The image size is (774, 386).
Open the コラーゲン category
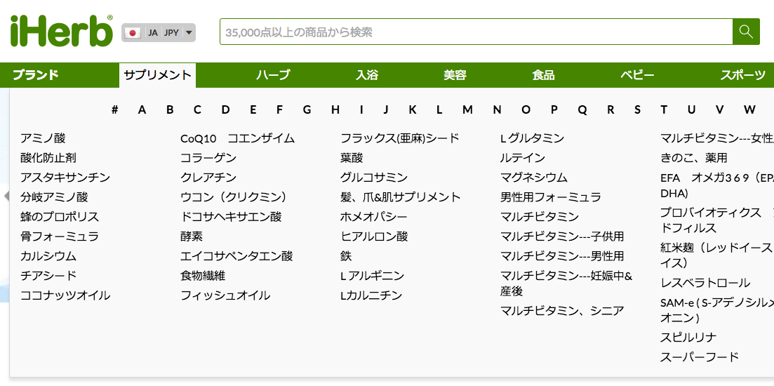[208, 158]
